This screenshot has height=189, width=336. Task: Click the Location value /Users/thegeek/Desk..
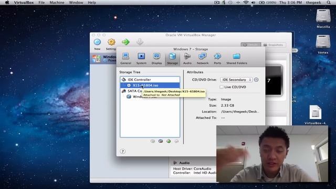click(x=240, y=112)
